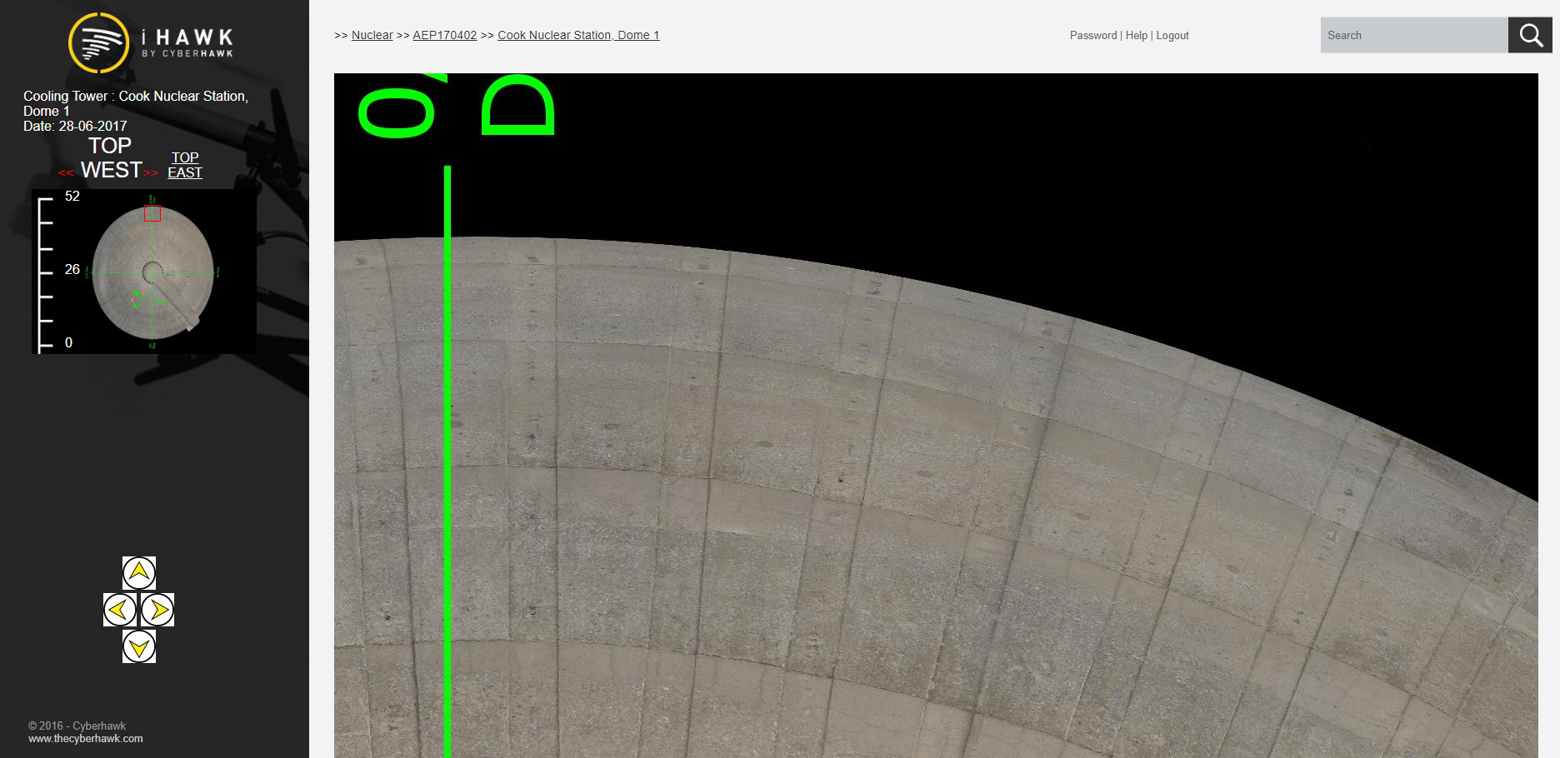The width and height of the screenshot is (1560, 758).
Task: Click the red double-right arrows beside WEST
Action: click(x=150, y=173)
